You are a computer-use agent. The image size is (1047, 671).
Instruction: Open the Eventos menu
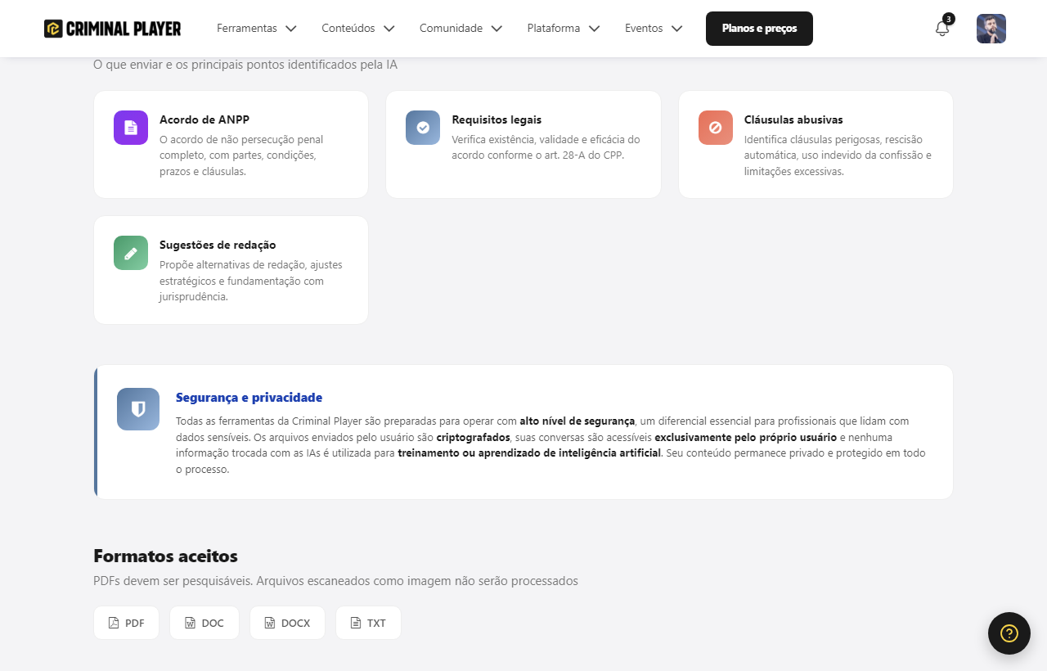(x=654, y=29)
